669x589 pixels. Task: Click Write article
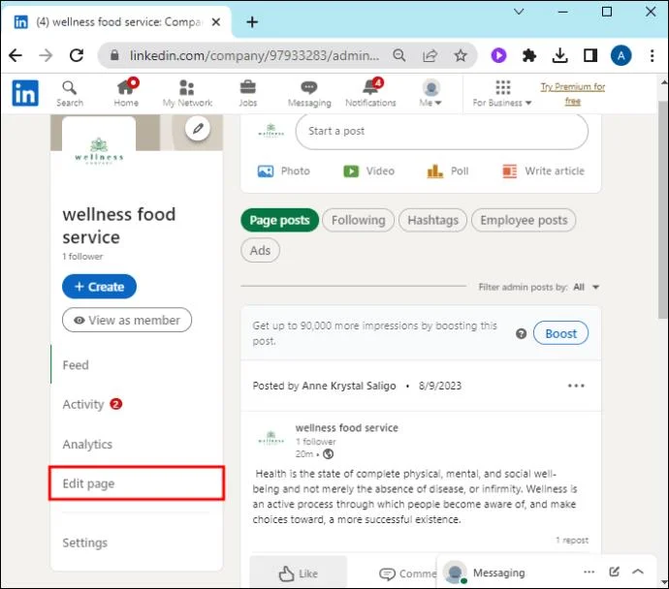543,171
